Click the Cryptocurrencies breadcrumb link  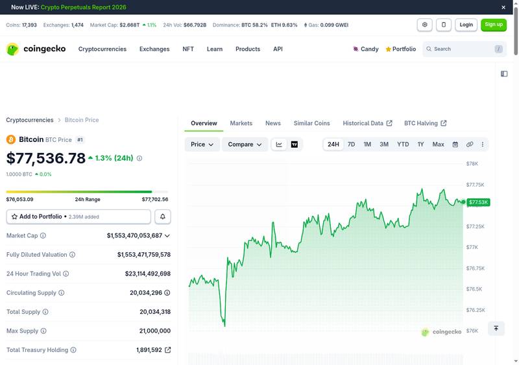[29, 120]
